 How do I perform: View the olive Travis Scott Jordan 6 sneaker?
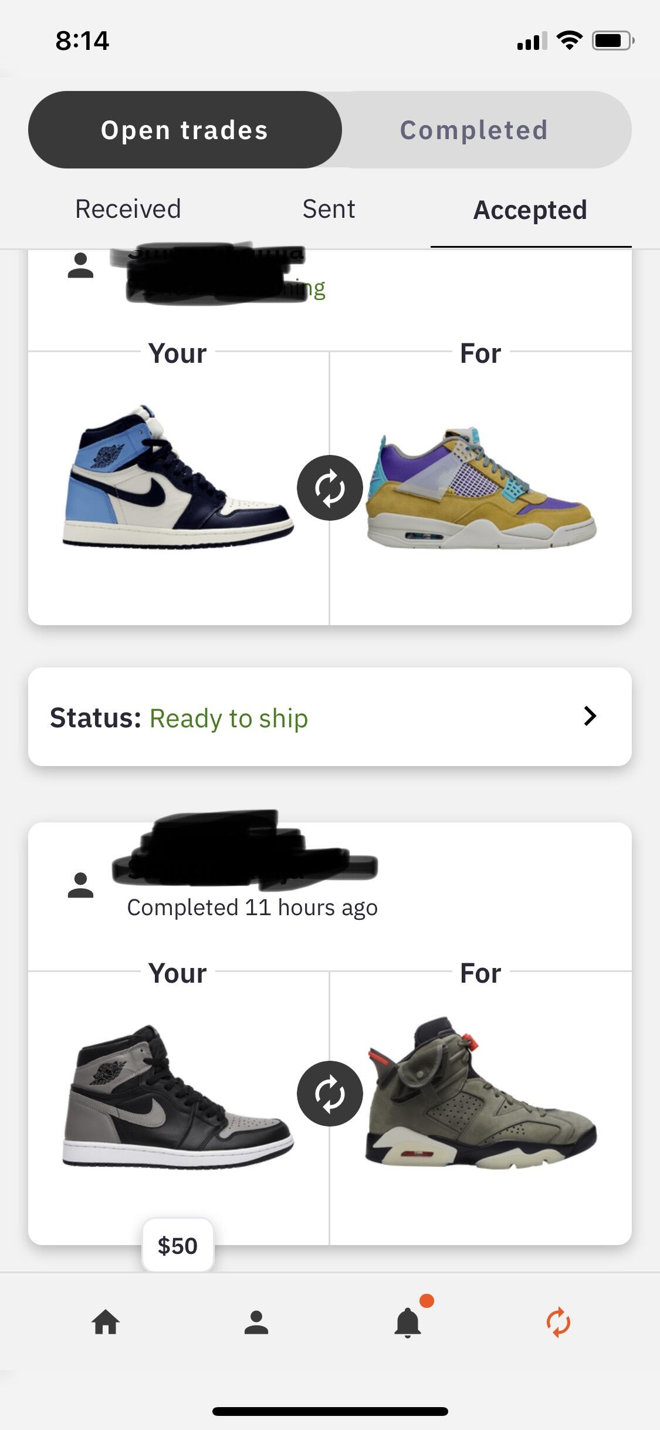click(481, 1094)
